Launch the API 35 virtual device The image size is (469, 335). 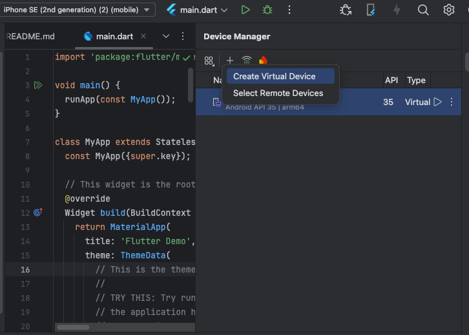click(437, 102)
